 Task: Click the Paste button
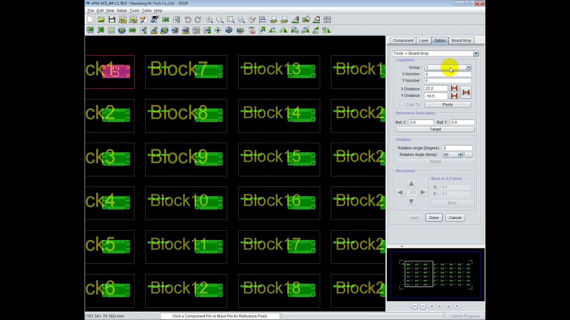448,104
